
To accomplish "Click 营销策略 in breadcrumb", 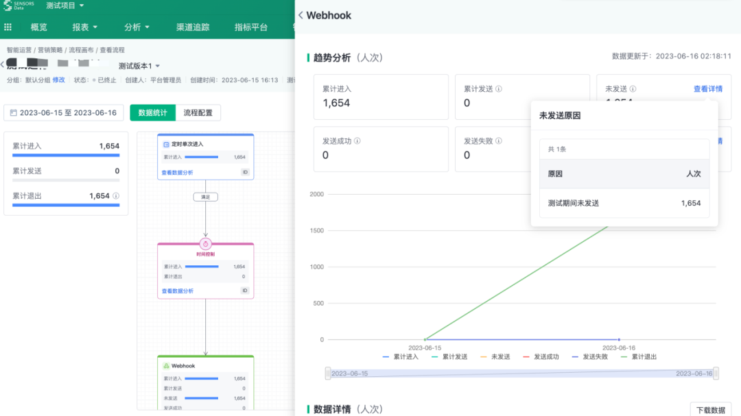I will 50,50.
